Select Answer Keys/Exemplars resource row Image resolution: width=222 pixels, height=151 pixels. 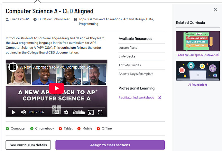click(x=142, y=74)
